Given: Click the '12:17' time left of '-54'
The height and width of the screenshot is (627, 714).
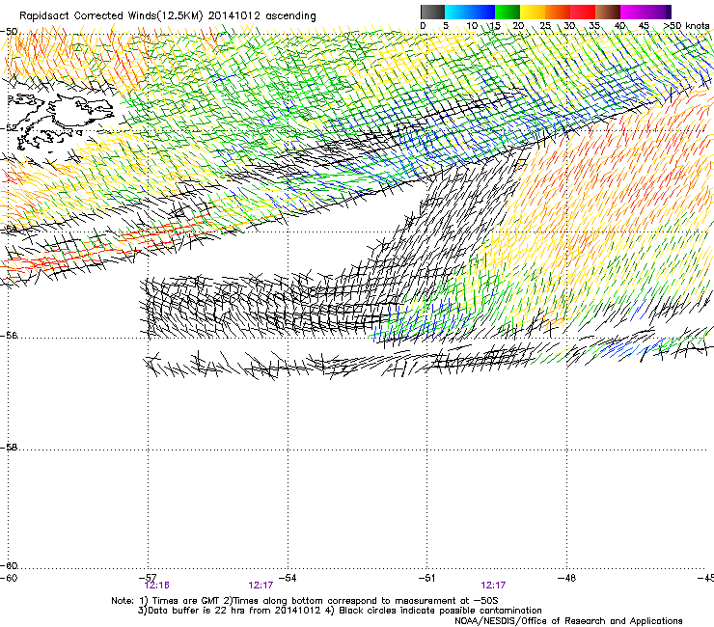Looking at the screenshot, I should click(x=261, y=586).
